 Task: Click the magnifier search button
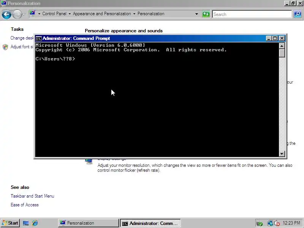(298, 14)
